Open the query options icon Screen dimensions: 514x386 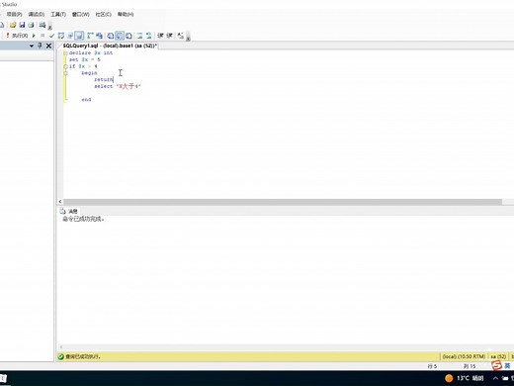point(70,36)
